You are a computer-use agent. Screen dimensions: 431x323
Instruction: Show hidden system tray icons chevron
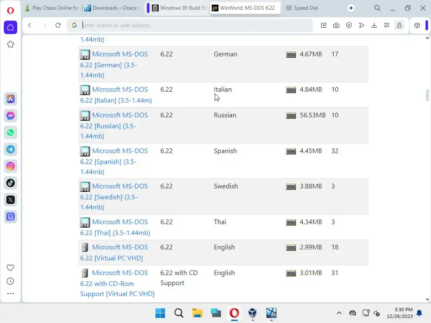pyautogui.click(x=339, y=313)
